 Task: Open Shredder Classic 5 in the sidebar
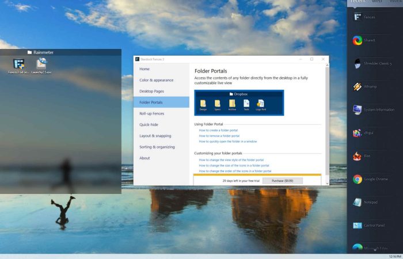pos(372,63)
